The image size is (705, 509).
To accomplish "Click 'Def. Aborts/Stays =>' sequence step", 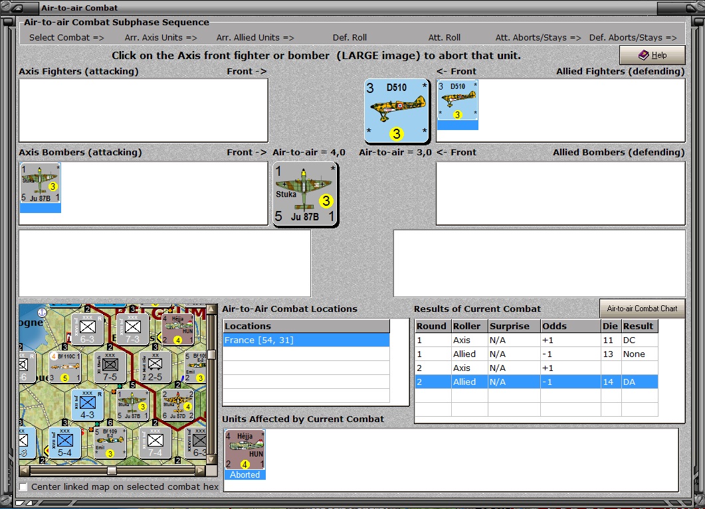I will click(x=633, y=37).
